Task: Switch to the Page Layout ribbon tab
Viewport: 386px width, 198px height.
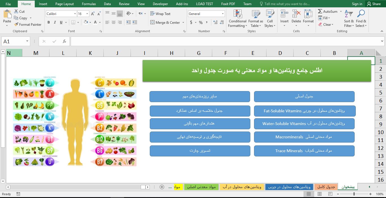Action: pyautogui.click(x=65, y=4)
